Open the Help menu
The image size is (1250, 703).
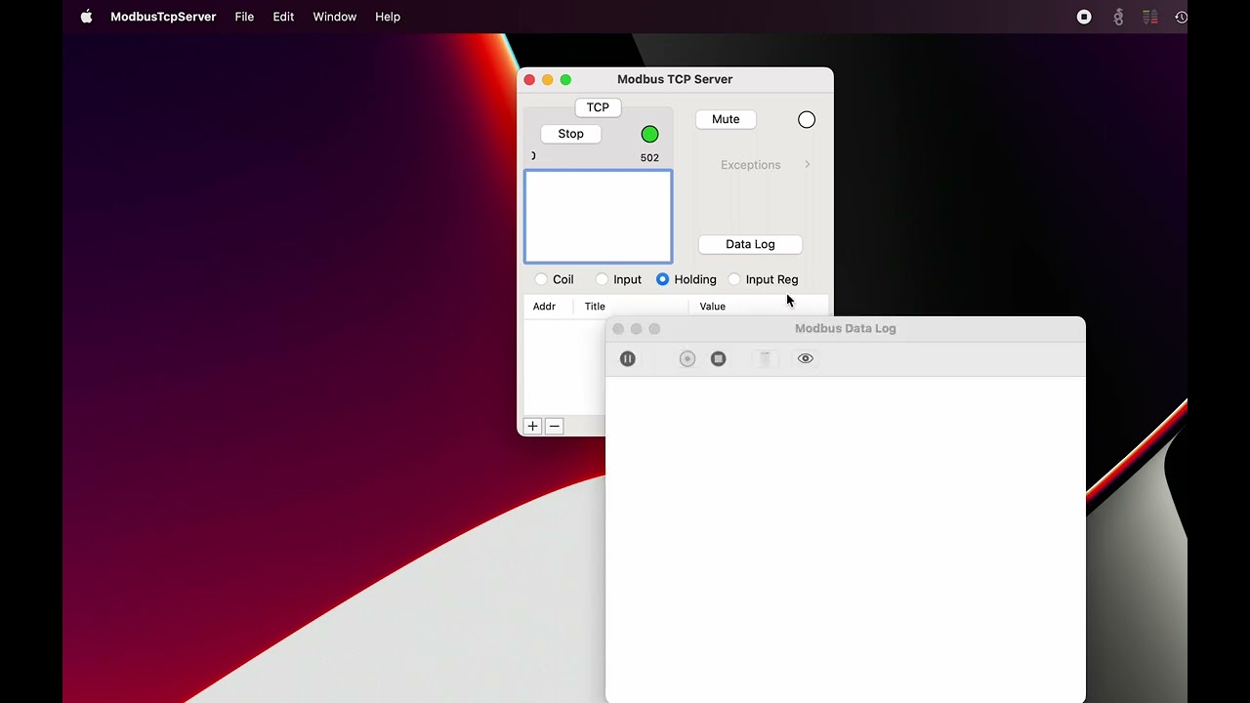click(x=388, y=17)
